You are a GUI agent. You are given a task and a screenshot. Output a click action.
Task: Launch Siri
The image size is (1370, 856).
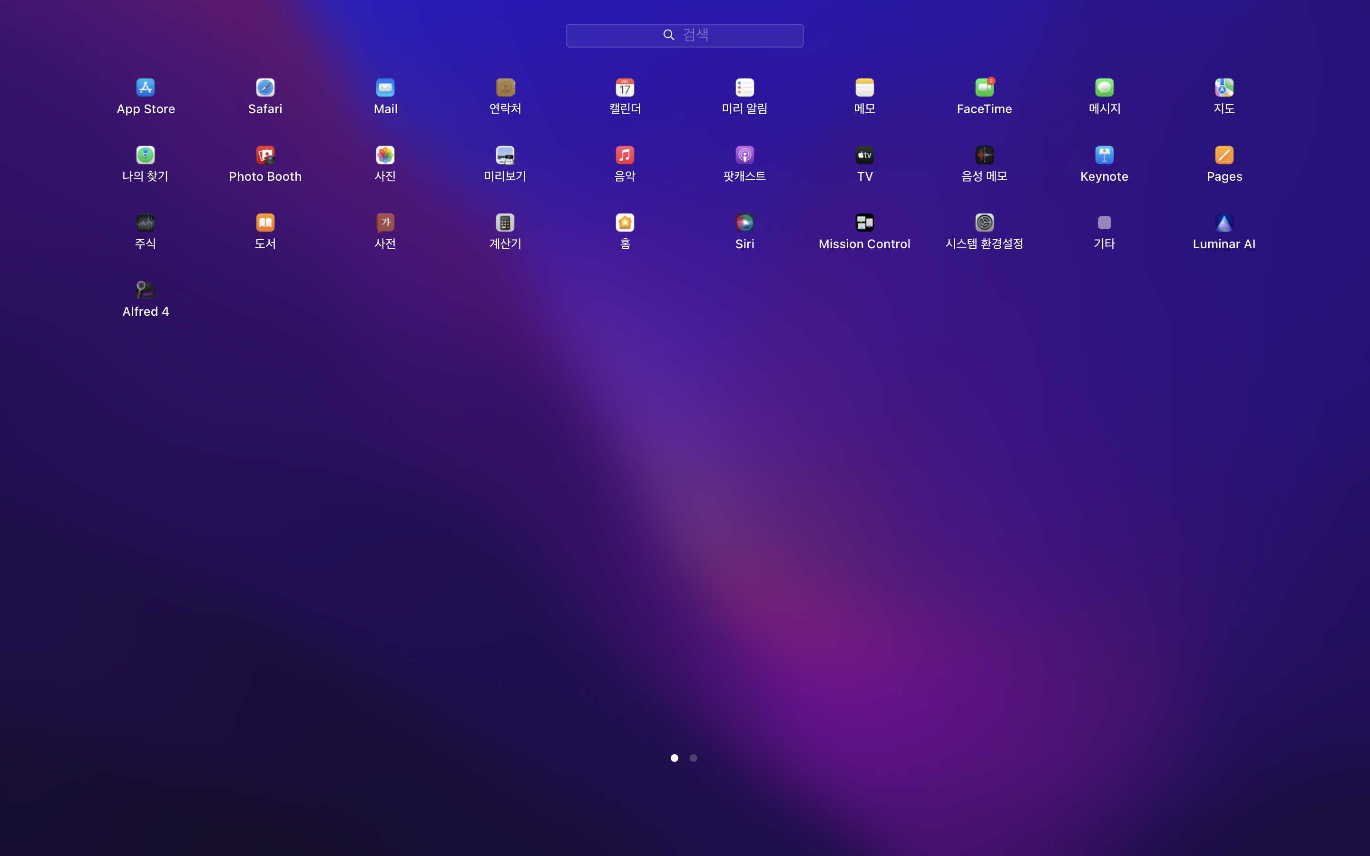coord(744,223)
